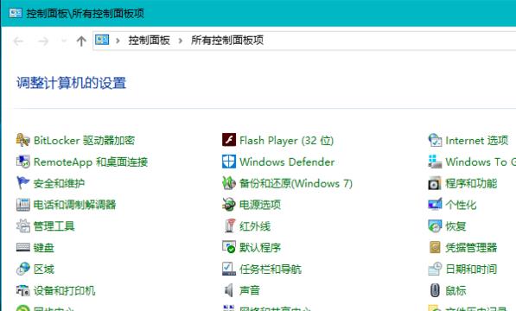Go back with the Back arrow
The width and height of the screenshot is (516, 311).
(18, 41)
